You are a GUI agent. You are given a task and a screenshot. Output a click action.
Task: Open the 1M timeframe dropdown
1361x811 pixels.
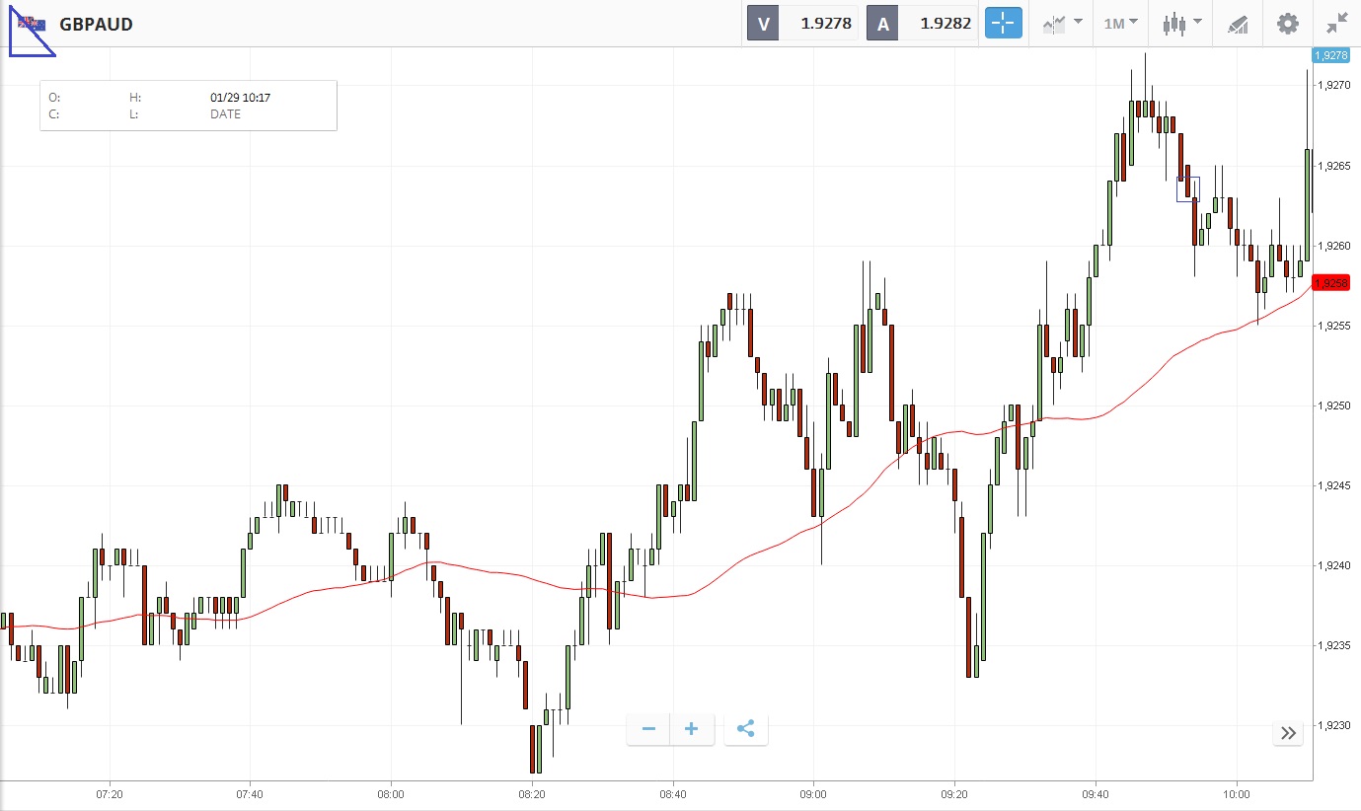1120,24
